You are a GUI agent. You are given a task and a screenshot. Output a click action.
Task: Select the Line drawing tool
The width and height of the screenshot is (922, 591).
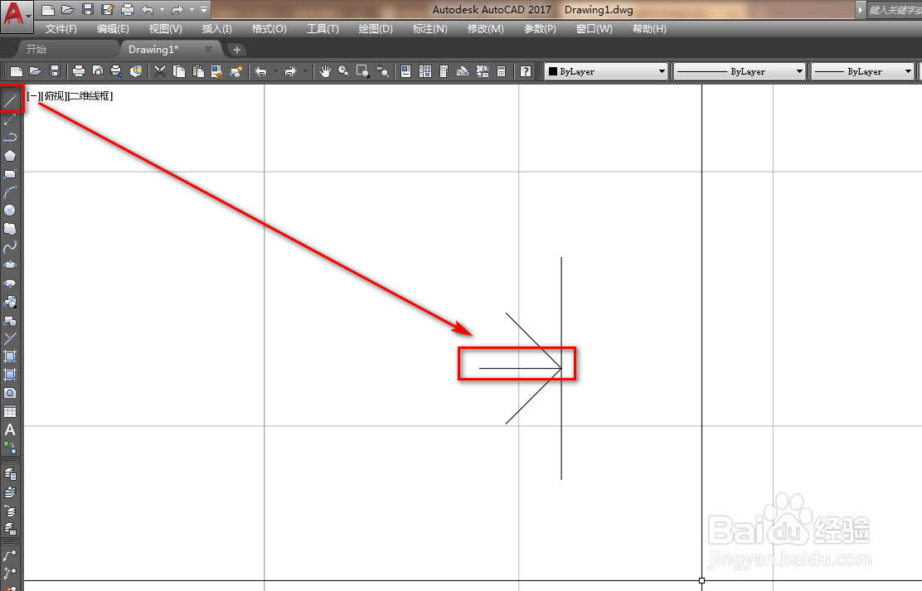[x=10, y=100]
